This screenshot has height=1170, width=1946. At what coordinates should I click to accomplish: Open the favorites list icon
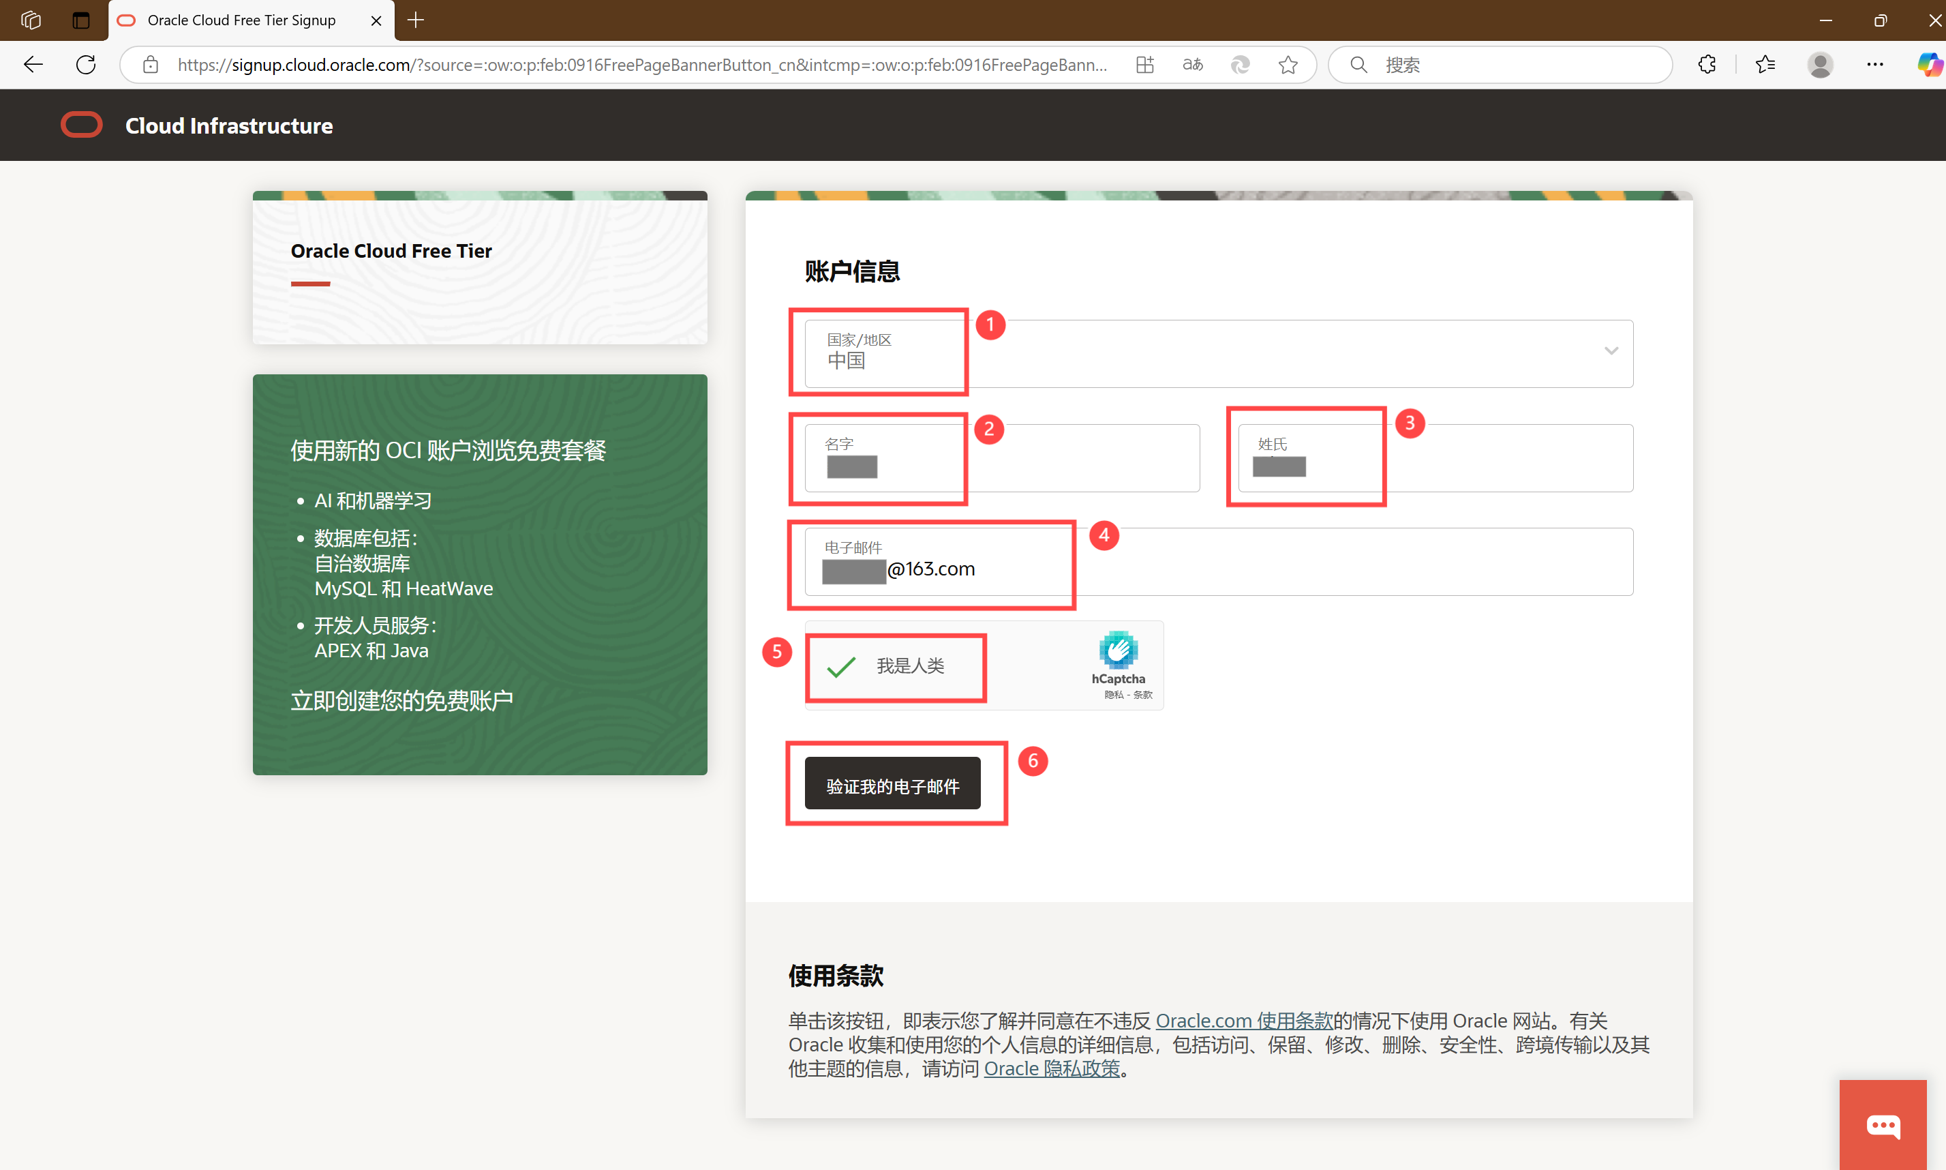pos(1765,65)
